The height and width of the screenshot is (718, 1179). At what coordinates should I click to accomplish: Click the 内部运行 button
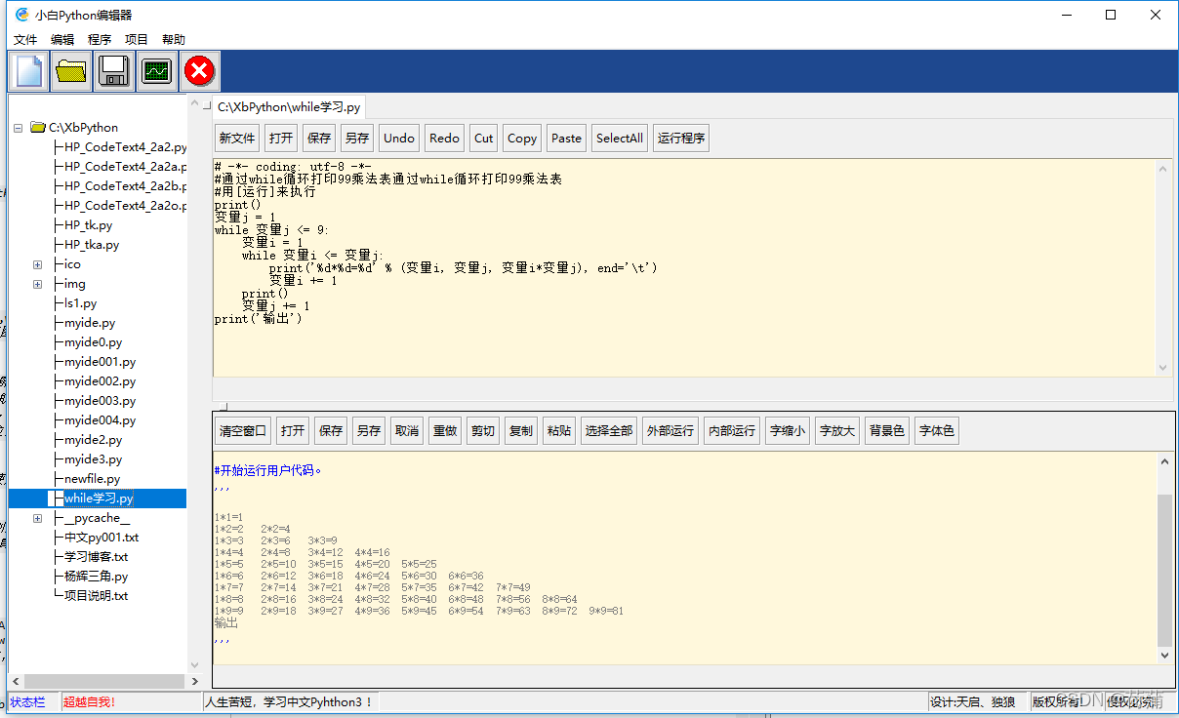coord(732,430)
